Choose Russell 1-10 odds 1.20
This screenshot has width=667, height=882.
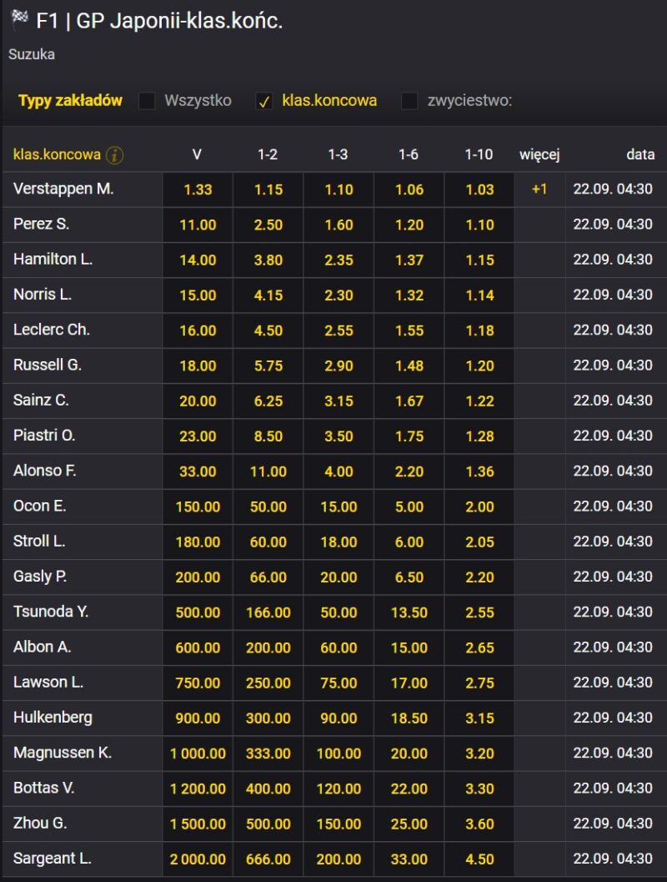[479, 365]
